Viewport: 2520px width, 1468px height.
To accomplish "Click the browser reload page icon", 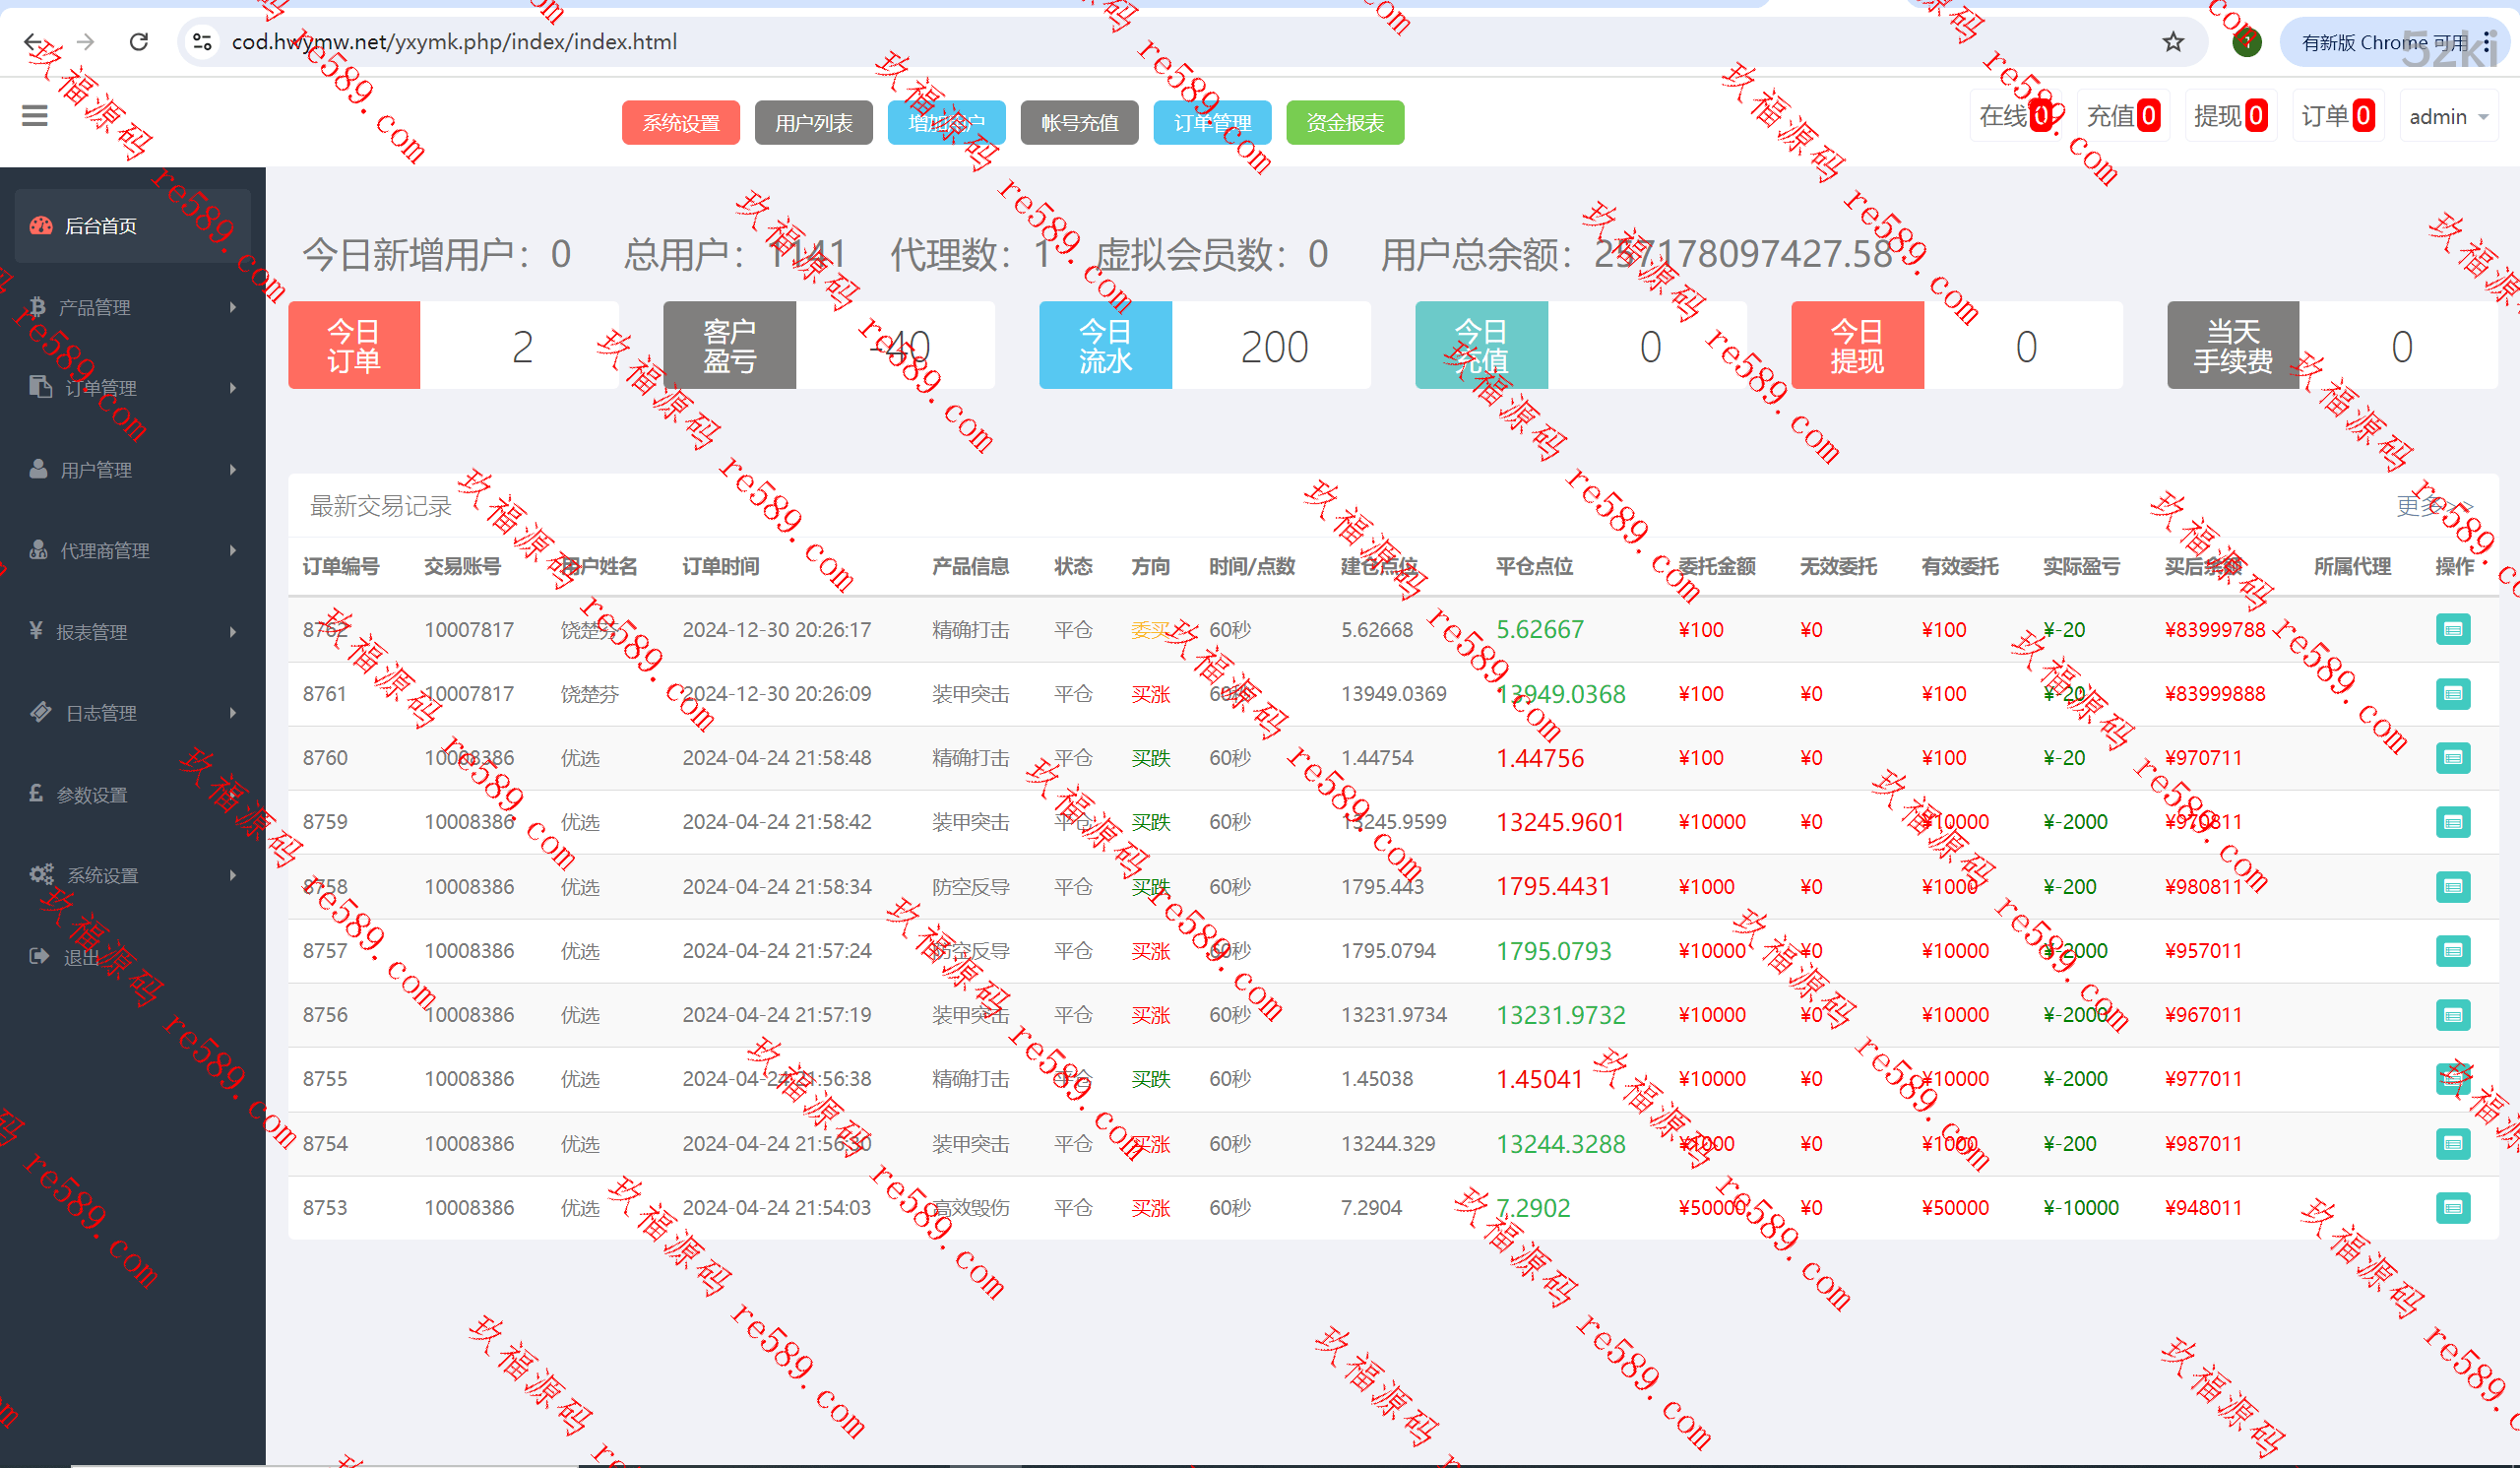I will (139, 42).
